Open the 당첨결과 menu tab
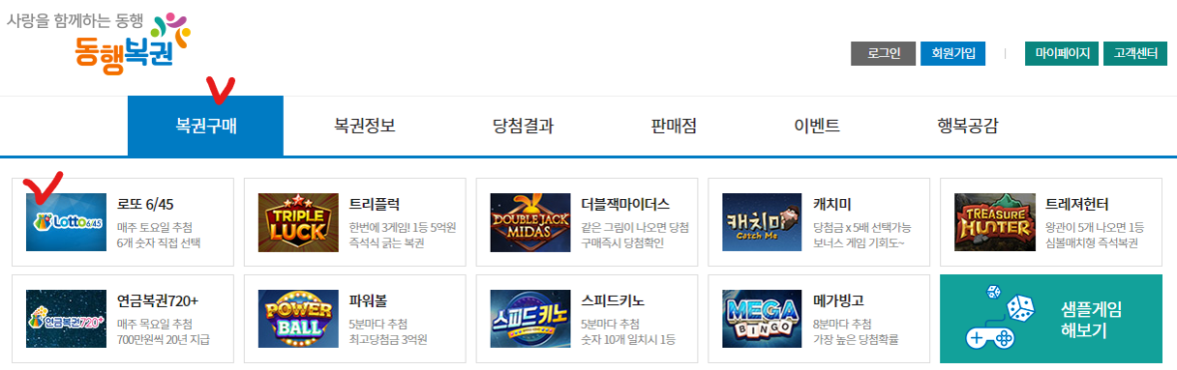1177x370 pixels. 524,126
